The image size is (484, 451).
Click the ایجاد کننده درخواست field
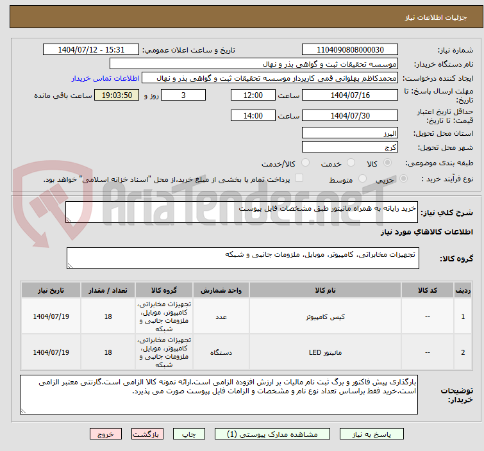pos(270,78)
